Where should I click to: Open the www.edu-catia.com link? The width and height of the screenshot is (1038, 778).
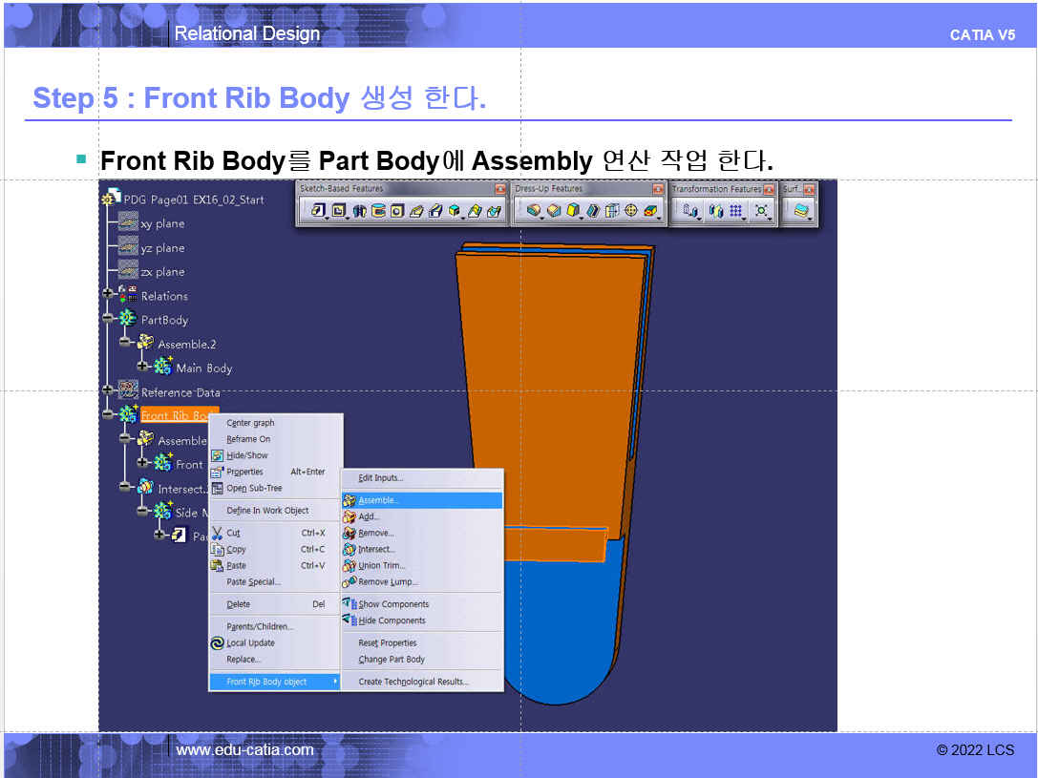click(x=244, y=750)
